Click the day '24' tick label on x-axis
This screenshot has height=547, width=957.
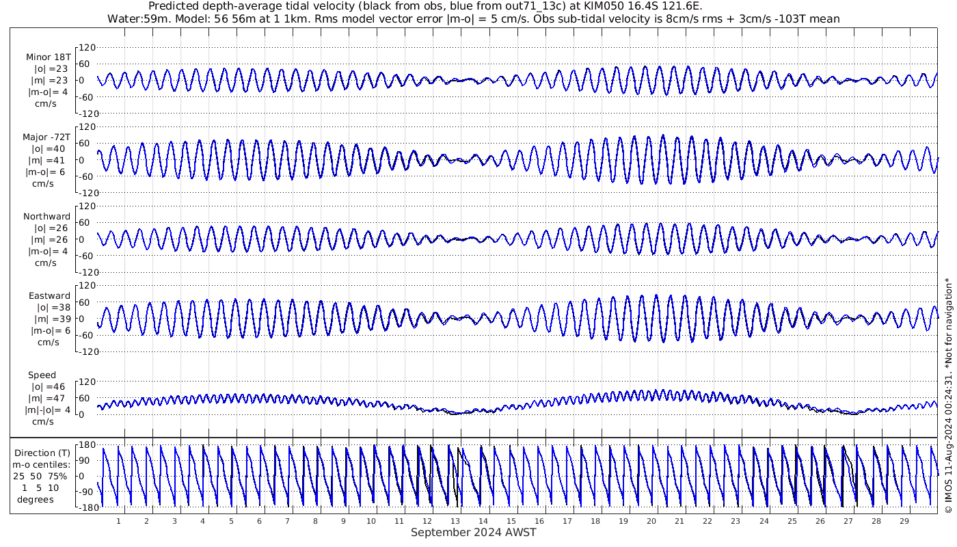click(x=764, y=521)
